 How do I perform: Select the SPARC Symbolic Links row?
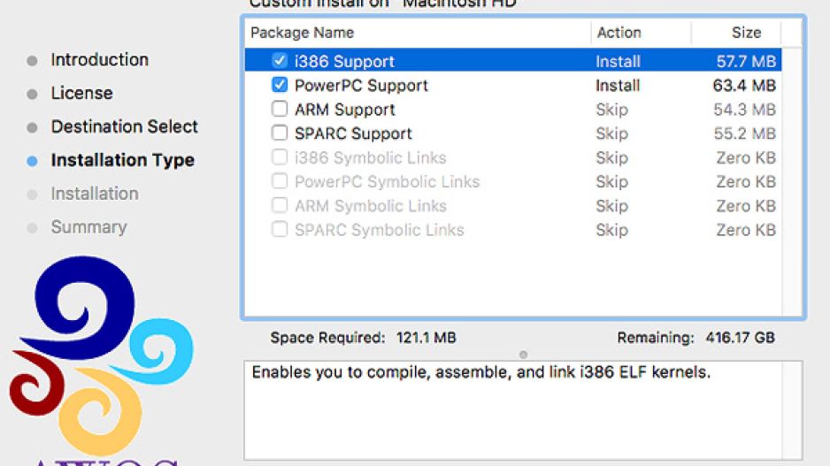click(513, 230)
